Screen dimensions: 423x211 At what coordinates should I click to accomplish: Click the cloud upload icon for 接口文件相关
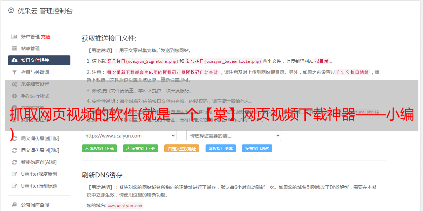pos(15,60)
